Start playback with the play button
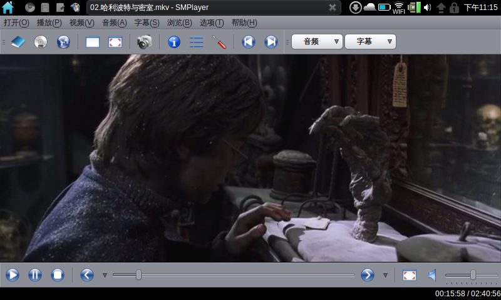The height and width of the screenshot is (300, 501). tap(13, 275)
